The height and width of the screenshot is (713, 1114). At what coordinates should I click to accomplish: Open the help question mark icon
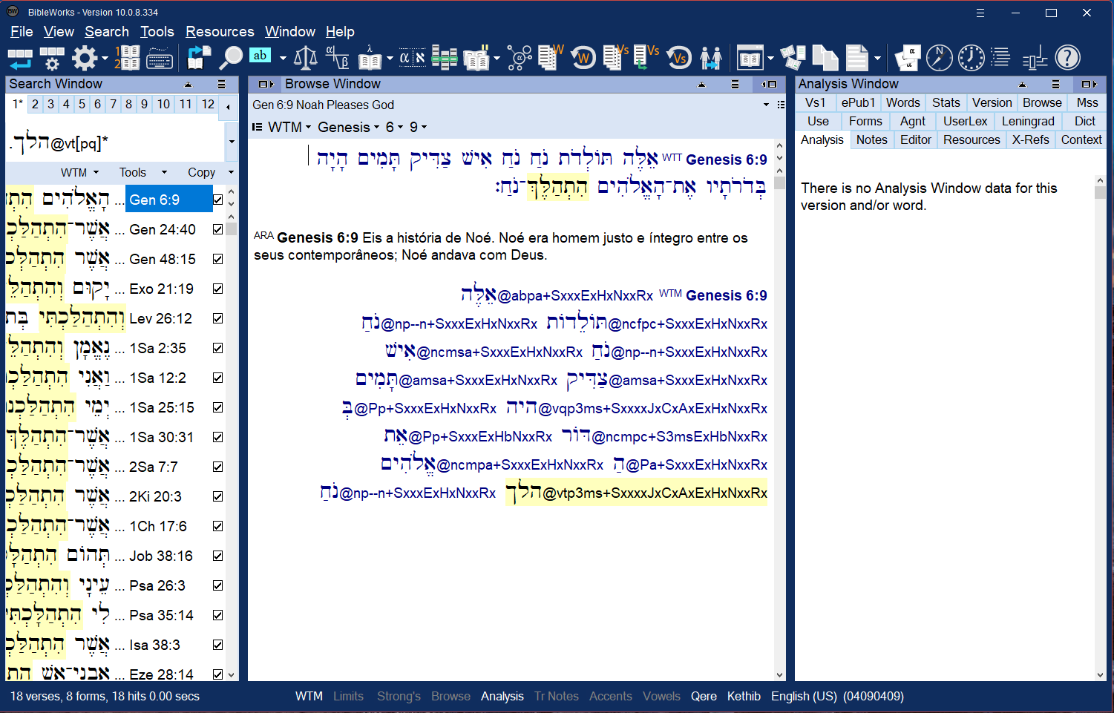pyautogui.click(x=1067, y=58)
